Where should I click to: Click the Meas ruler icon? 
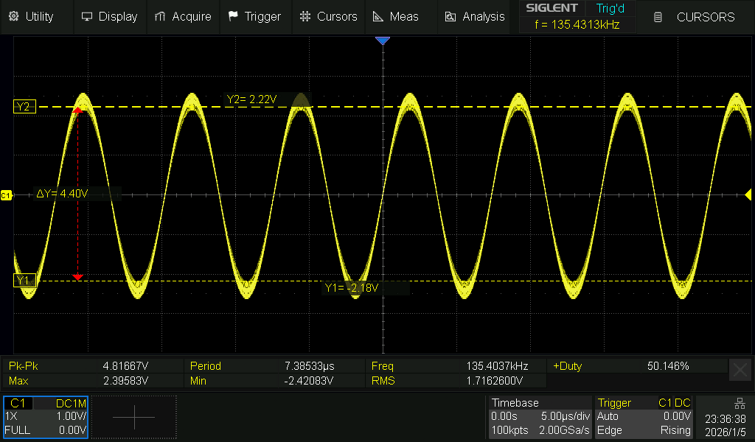(x=378, y=17)
